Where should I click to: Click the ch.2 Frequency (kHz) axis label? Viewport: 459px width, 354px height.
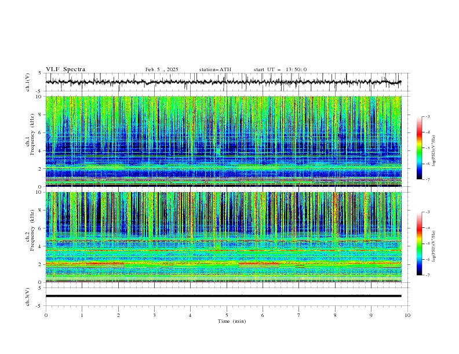tap(30, 230)
